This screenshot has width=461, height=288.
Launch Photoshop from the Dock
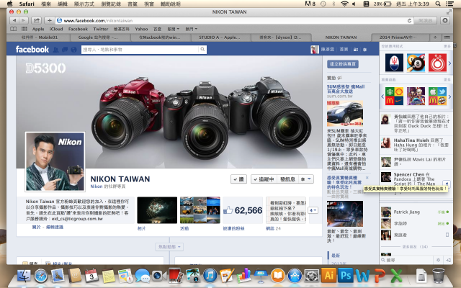point(346,276)
